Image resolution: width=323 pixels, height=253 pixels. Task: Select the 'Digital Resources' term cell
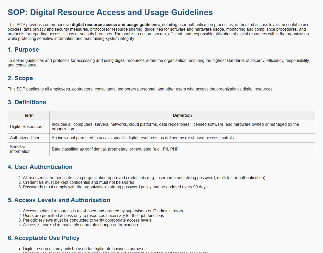coord(26,127)
